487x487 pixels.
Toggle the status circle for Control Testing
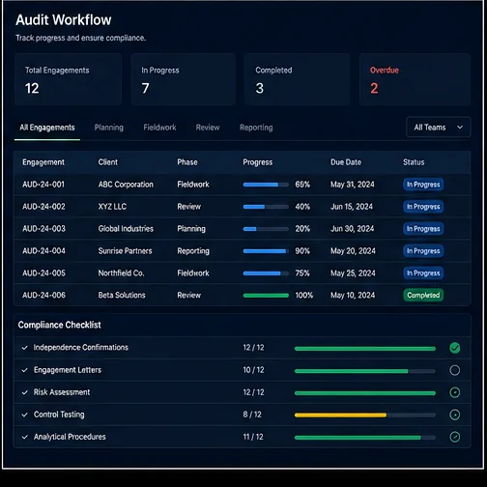pos(454,415)
